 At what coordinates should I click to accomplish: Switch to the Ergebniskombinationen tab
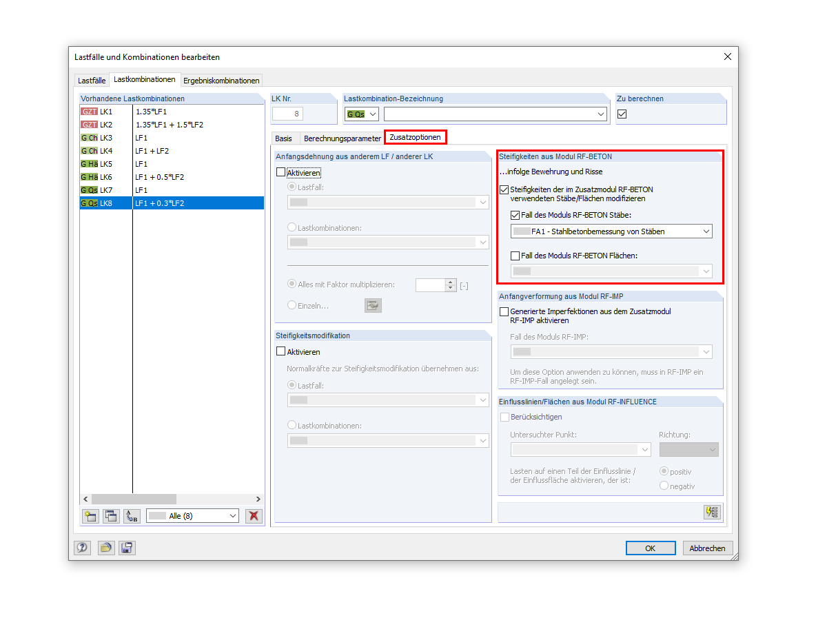click(x=221, y=81)
